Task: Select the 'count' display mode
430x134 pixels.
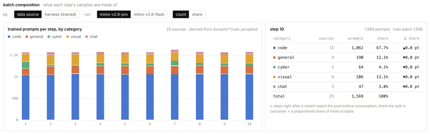Action: click(x=181, y=14)
